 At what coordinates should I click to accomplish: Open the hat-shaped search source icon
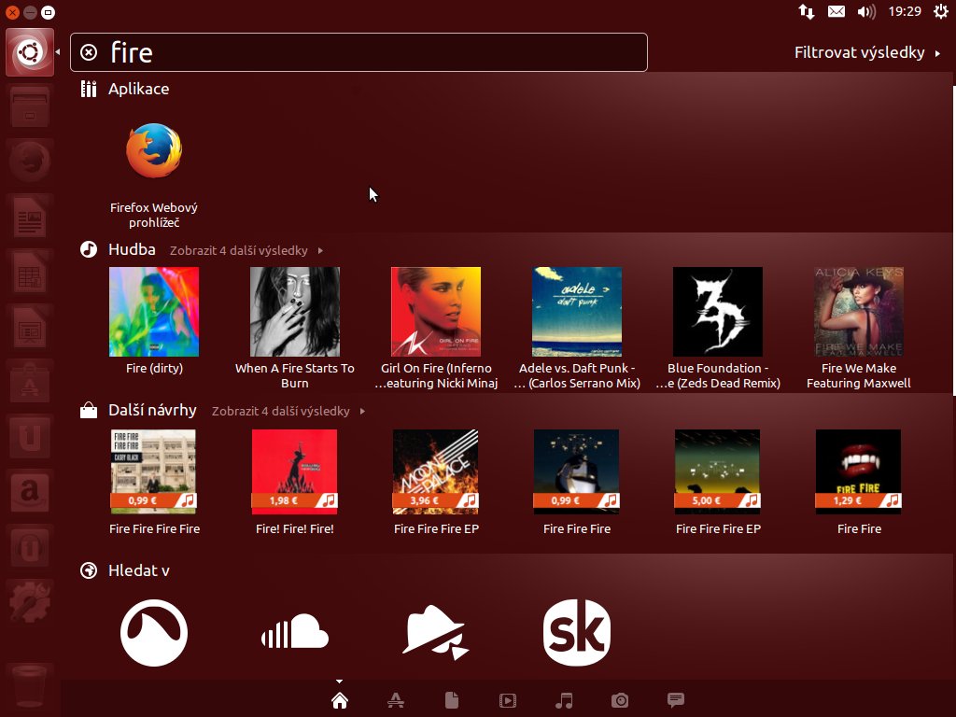(435, 632)
